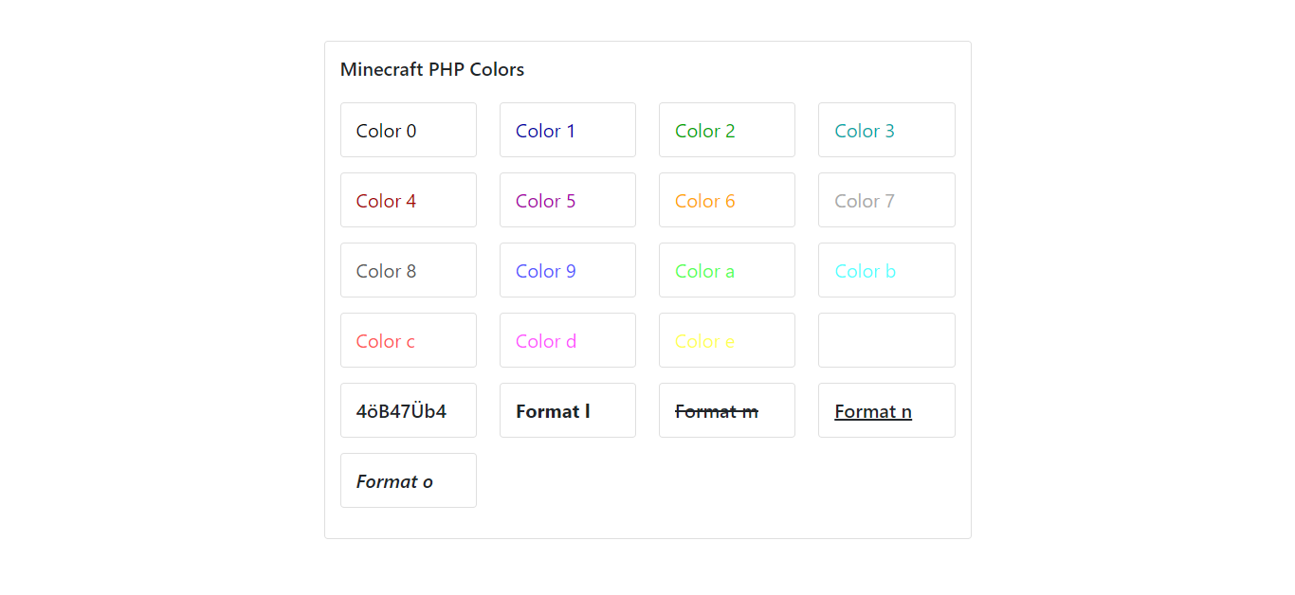Viewport: 1295px width, 595px height.
Task: Select the orange 'Color 6' card
Action: (727, 200)
